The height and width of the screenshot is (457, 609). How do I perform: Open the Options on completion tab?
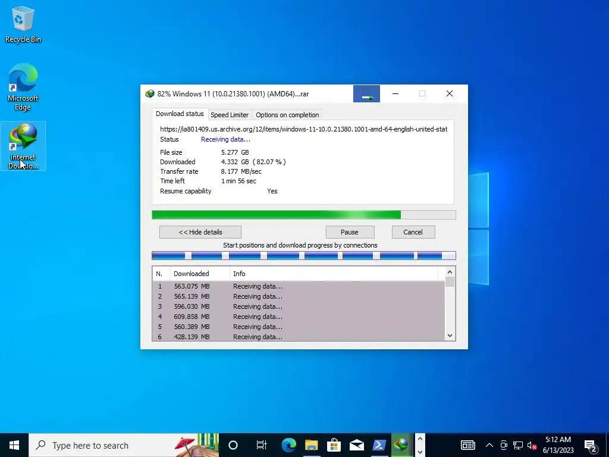pyautogui.click(x=287, y=115)
